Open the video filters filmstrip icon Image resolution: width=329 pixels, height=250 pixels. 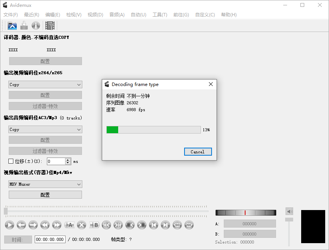point(50,26)
